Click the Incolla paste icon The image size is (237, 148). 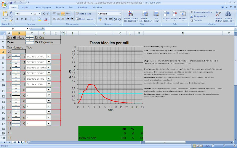click(5, 14)
